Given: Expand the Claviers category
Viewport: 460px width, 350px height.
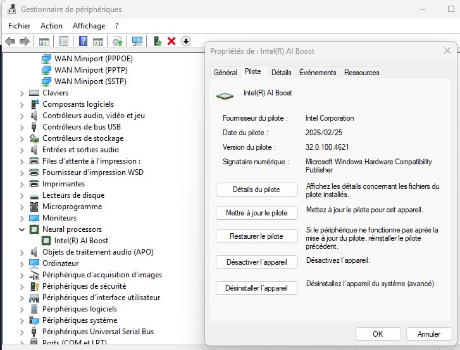Looking at the screenshot, I should pyautogui.click(x=22, y=93).
